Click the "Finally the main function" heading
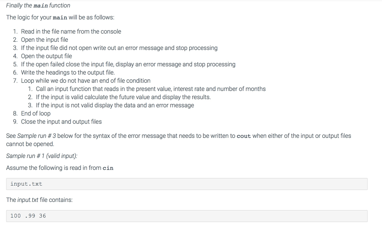The height and width of the screenshot is (228, 382). tap(38, 6)
